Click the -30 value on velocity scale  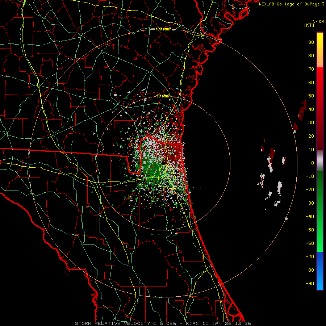pos(310,203)
